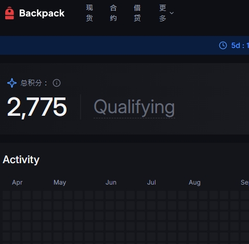Click the 5d countdown timer text

click(240, 45)
